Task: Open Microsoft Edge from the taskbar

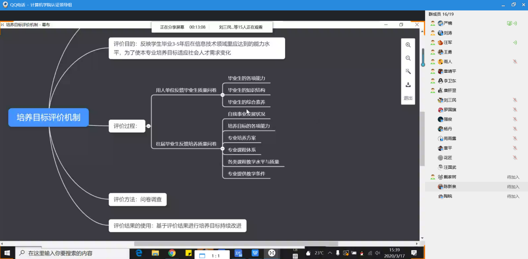Action: tap(139, 253)
